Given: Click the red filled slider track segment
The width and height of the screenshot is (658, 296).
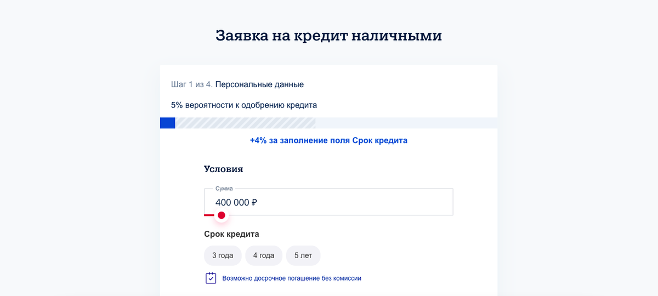Looking at the screenshot, I should [209, 215].
